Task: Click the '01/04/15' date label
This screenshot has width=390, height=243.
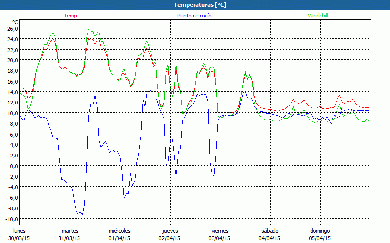Action: coord(119,238)
